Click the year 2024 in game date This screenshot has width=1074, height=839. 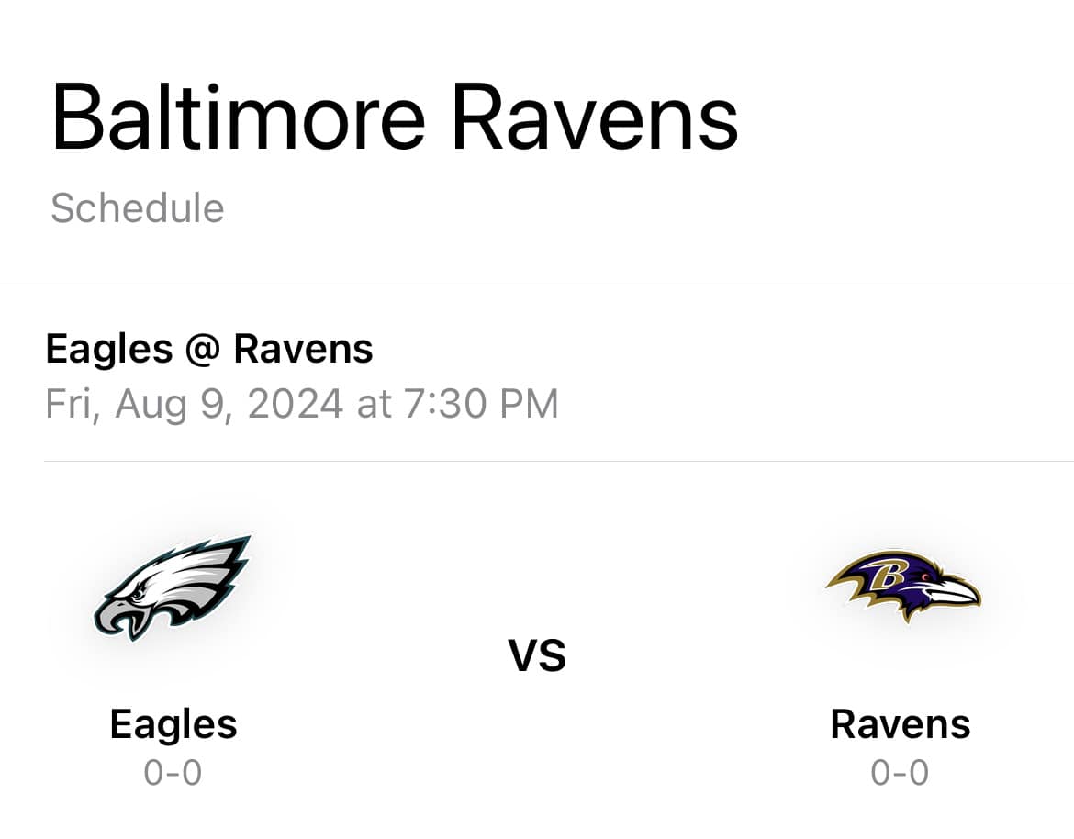296,403
